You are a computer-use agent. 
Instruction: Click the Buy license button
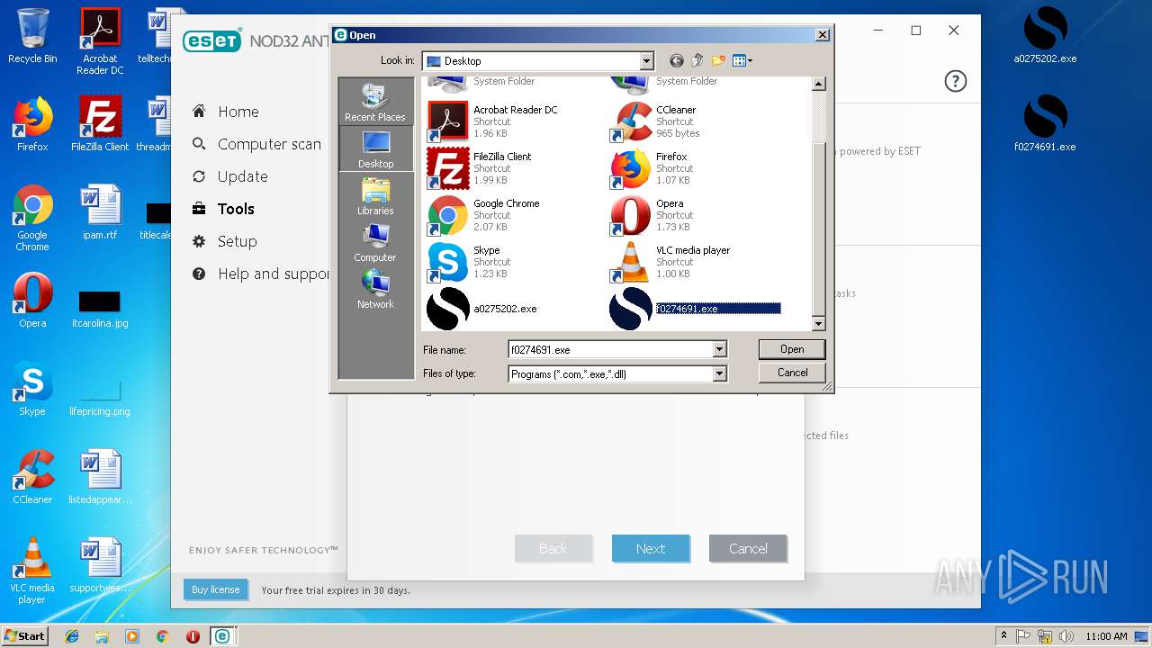(216, 589)
